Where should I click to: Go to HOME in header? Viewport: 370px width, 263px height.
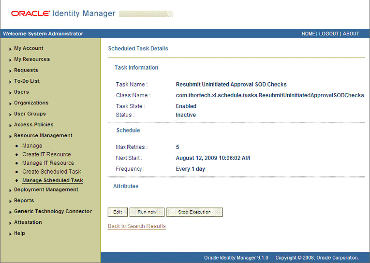click(x=308, y=34)
